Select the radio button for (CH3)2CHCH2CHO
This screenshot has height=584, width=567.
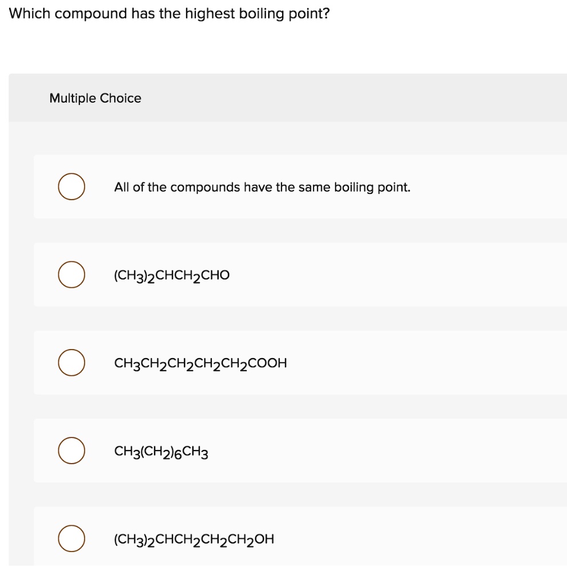tap(71, 274)
